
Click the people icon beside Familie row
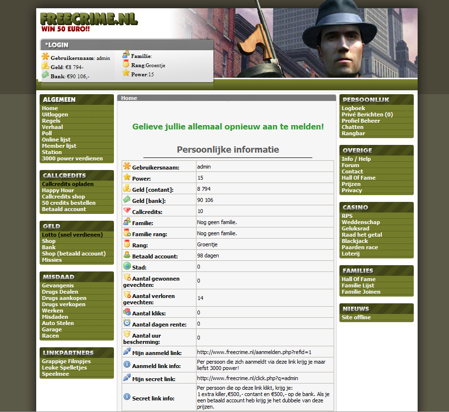(x=127, y=222)
